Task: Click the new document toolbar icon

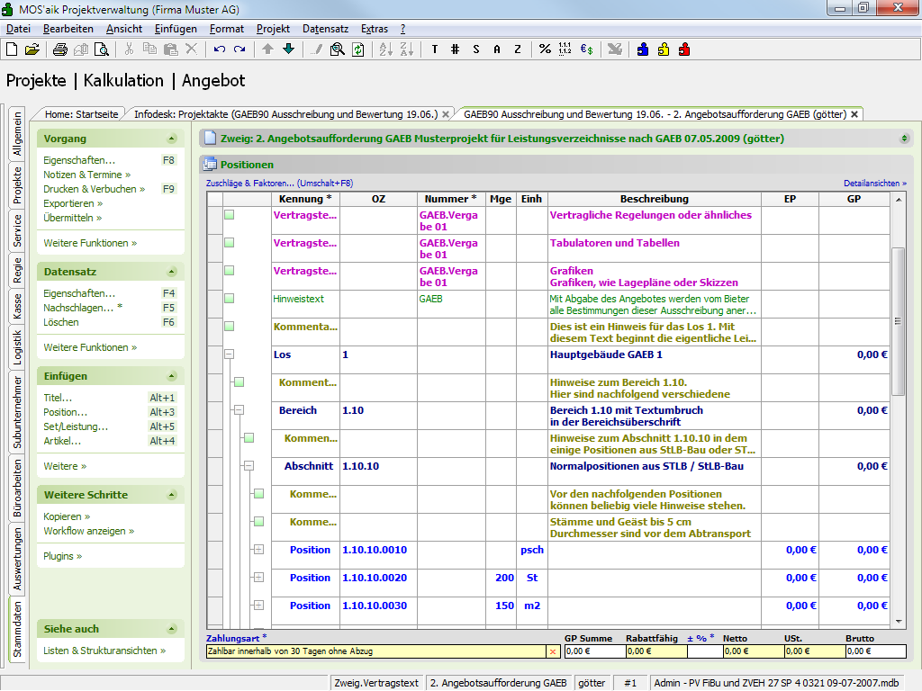Action: tap(12, 49)
